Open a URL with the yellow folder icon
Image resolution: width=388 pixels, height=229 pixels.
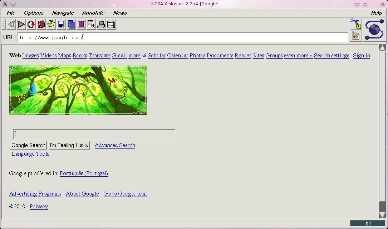(x=51, y=24)
